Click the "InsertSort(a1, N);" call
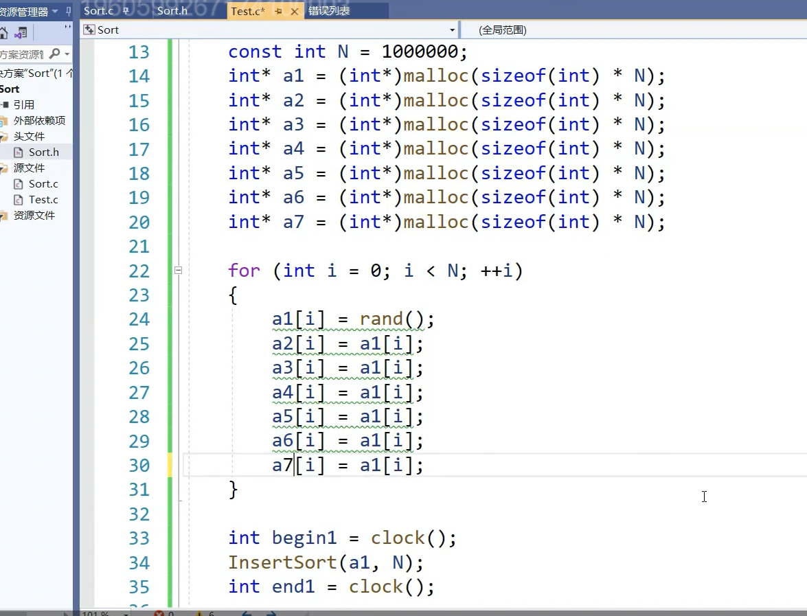This screenshot has height=616, width=807. 326,562
